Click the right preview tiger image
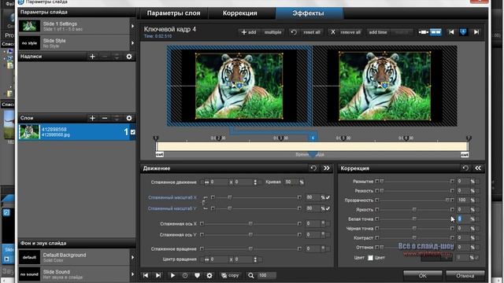Viewport: 504px width, 283px height. click(385, 86)
